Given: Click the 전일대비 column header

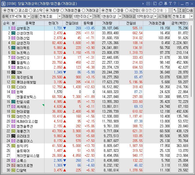Looking at the screenshot, I should pyautogui.click(x=72, y=23).
